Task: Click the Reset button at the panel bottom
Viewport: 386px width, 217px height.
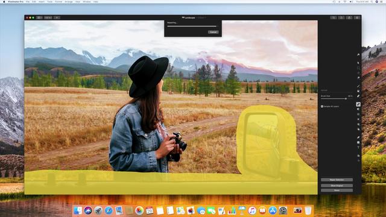Action: (337, 190)
